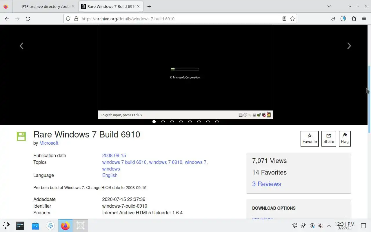Click the forward navigation arrow
The height and width of the screenshot is (232, 371).
coord(17,19)
